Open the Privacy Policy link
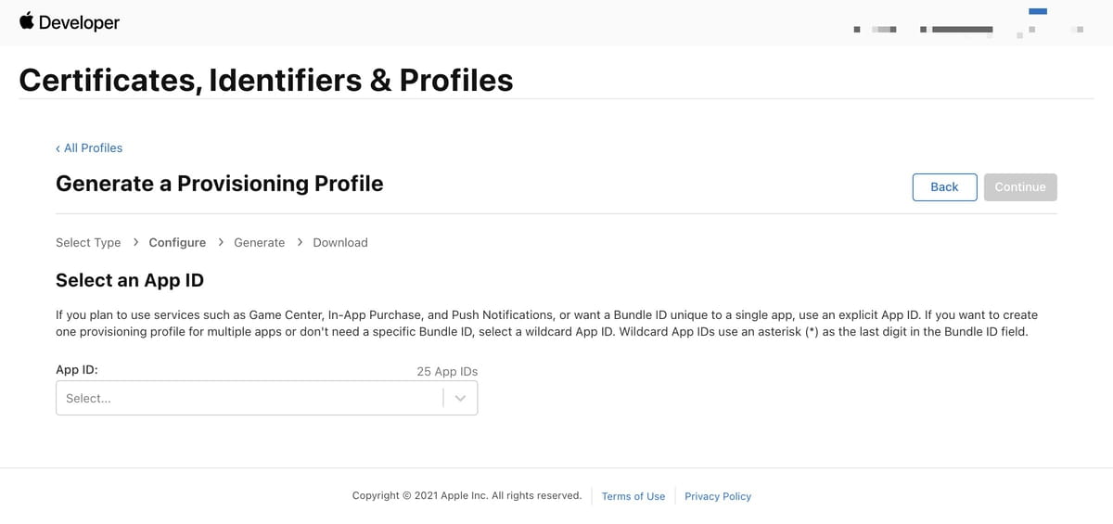The height and width of the screenshot is (524, 1113). point(718,496)
